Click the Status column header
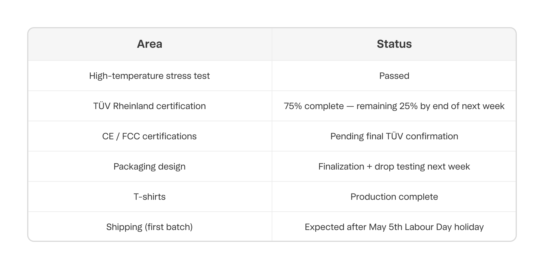 pyautogui.click(x=394, y=44)
